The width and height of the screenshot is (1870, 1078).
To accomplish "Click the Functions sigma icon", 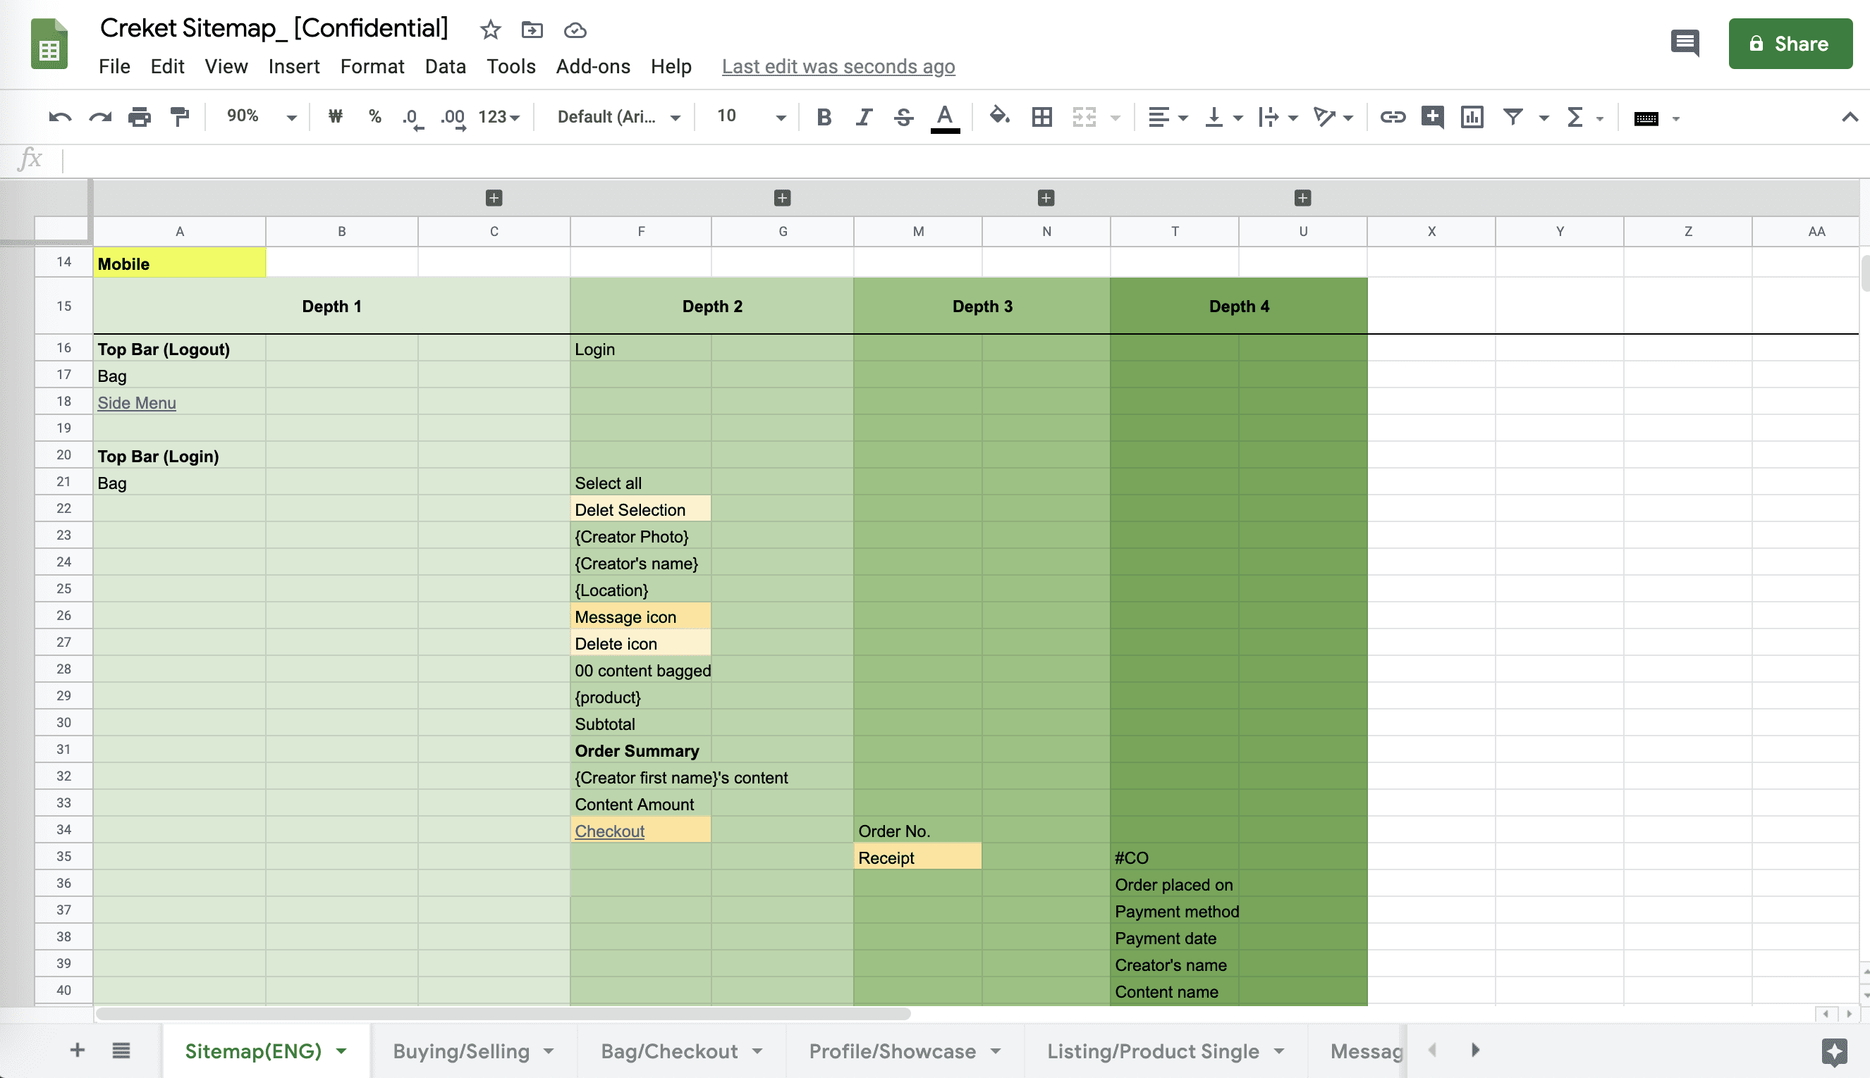I will point(1575,117).
